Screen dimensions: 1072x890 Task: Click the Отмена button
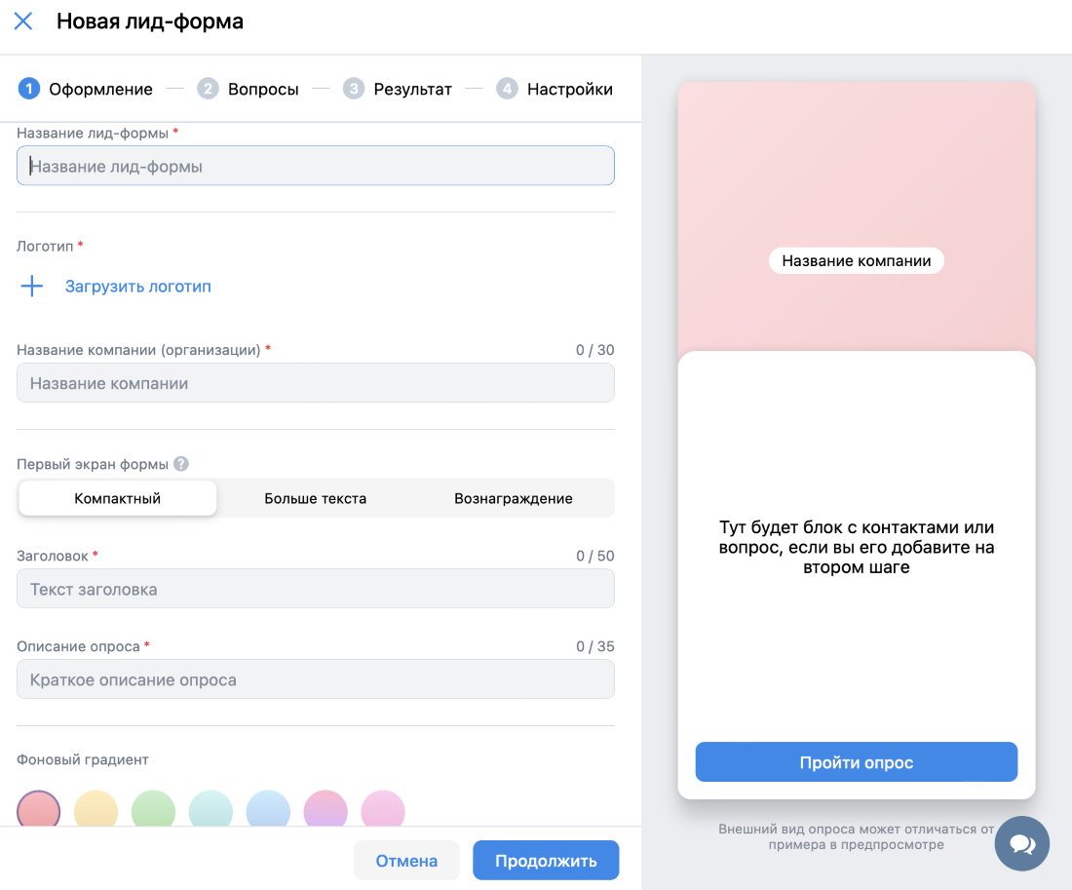(x=406, y=861)
